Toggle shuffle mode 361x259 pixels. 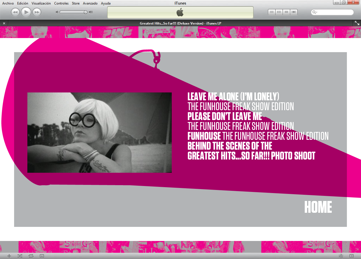(20, 256)
